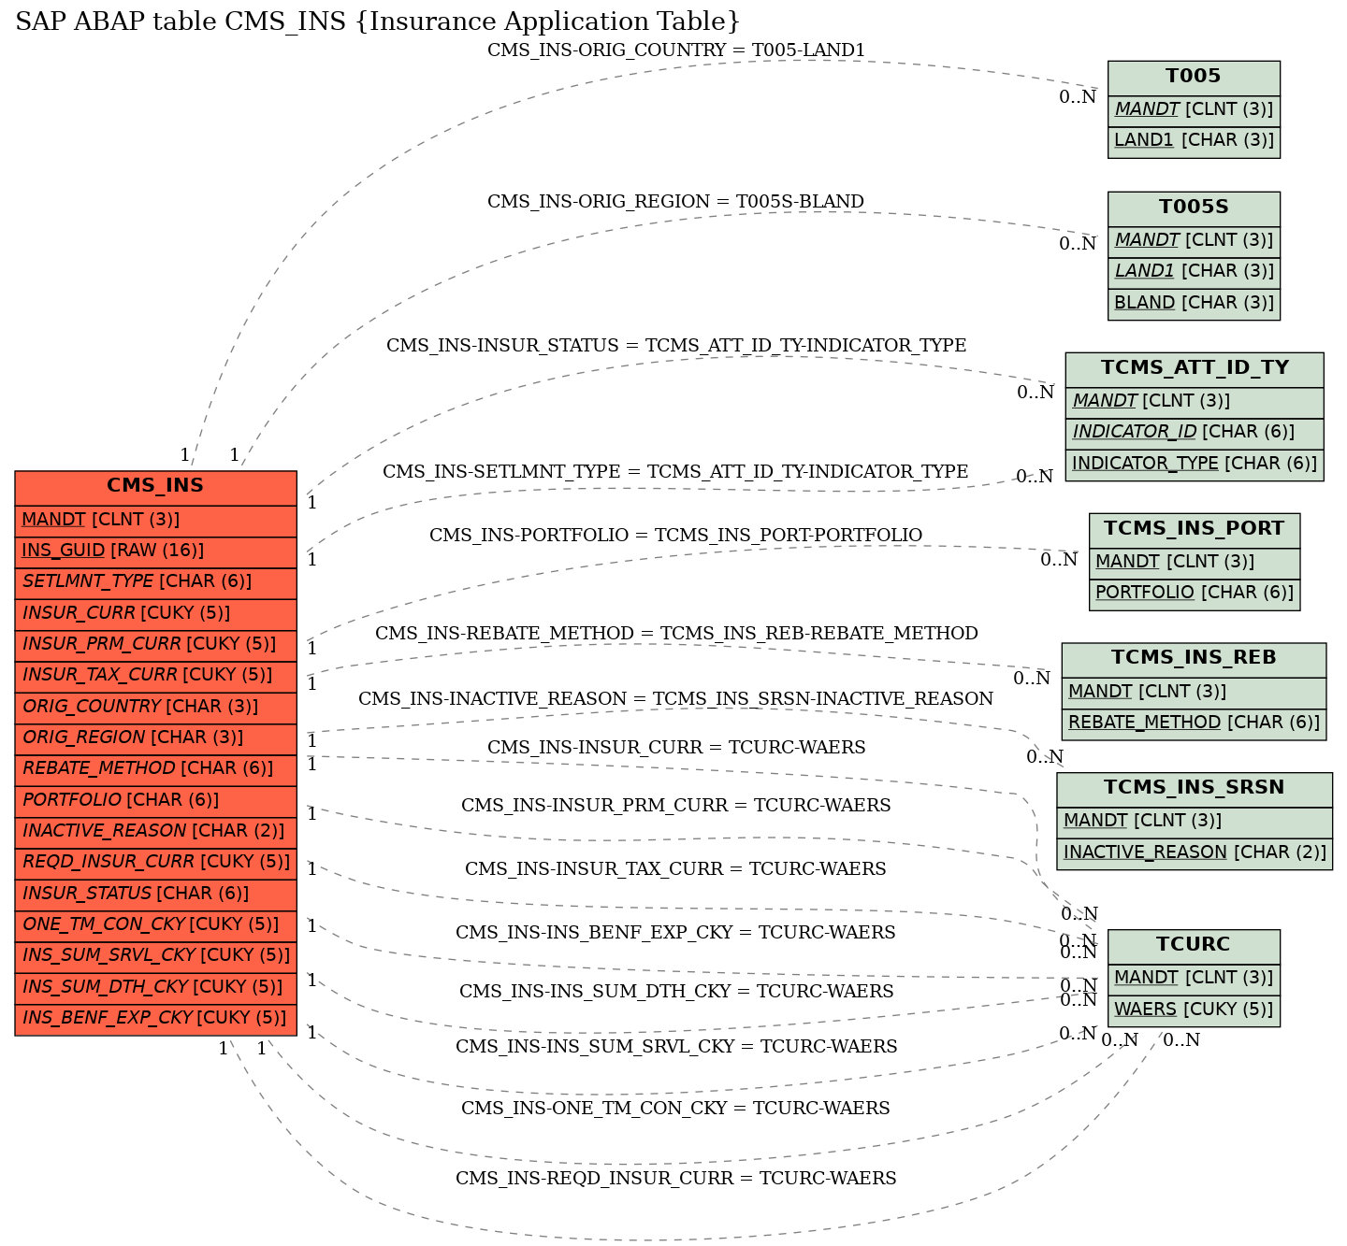Click BLAND [CHAR (3)] field in T005S
Viewport: 1347px width, 1246px height.
(1194, 303)
